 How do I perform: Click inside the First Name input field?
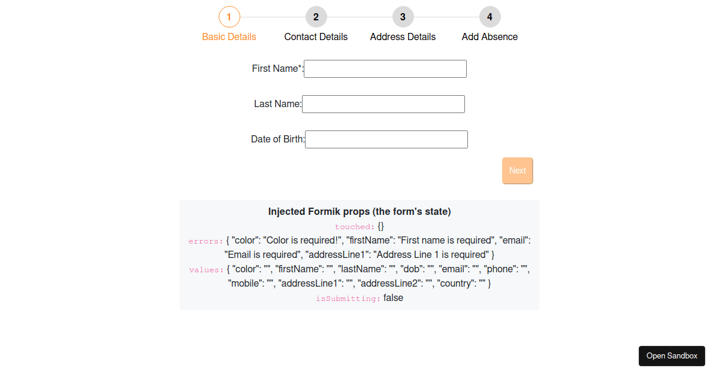point(385,68)
